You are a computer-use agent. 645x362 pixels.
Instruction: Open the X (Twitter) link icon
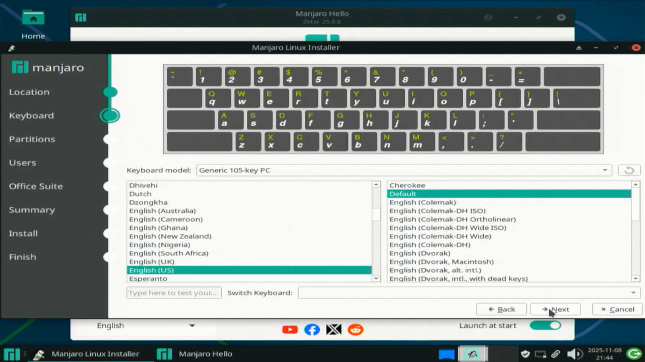(x=334, y=330)
